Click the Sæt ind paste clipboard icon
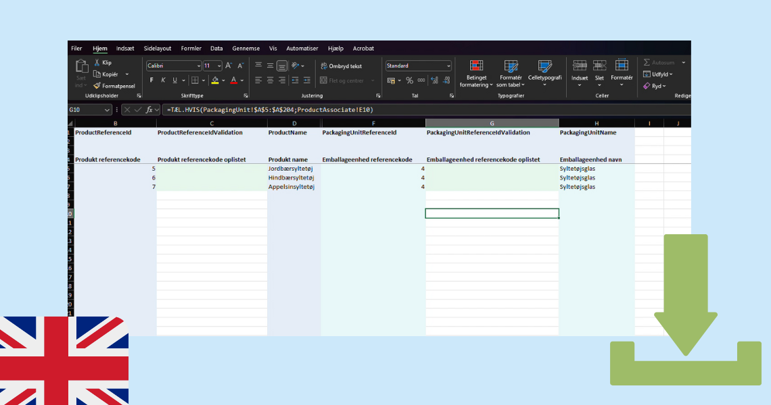Image resolution: width=771 pixels, height=405 pixels. point(81,66)
